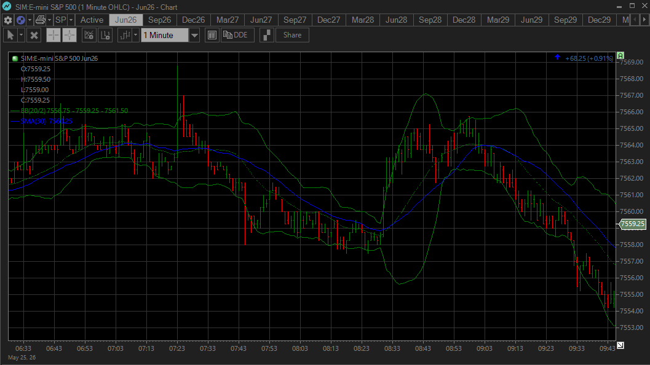Expand the SP symbol dropdown arrow
650x365 pixels.
71,20
